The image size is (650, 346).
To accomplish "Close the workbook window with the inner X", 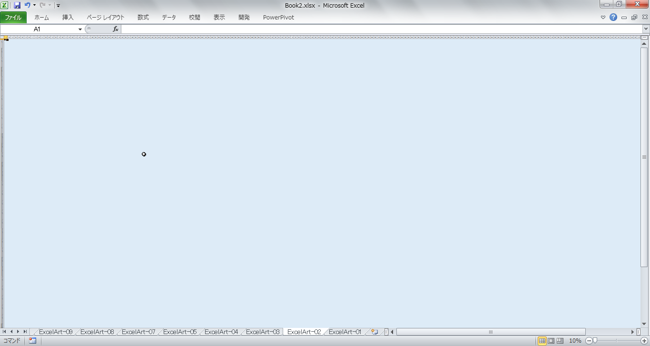I will click(645, 18).
